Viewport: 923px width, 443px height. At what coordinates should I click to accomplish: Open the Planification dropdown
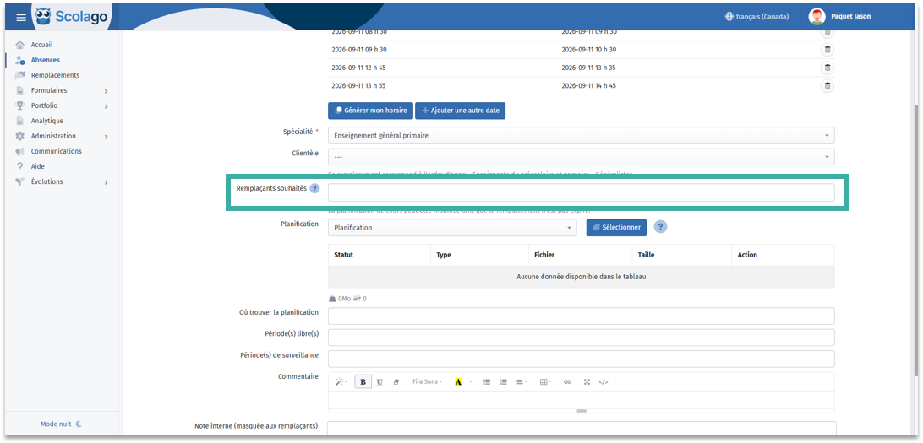(452, 227)
